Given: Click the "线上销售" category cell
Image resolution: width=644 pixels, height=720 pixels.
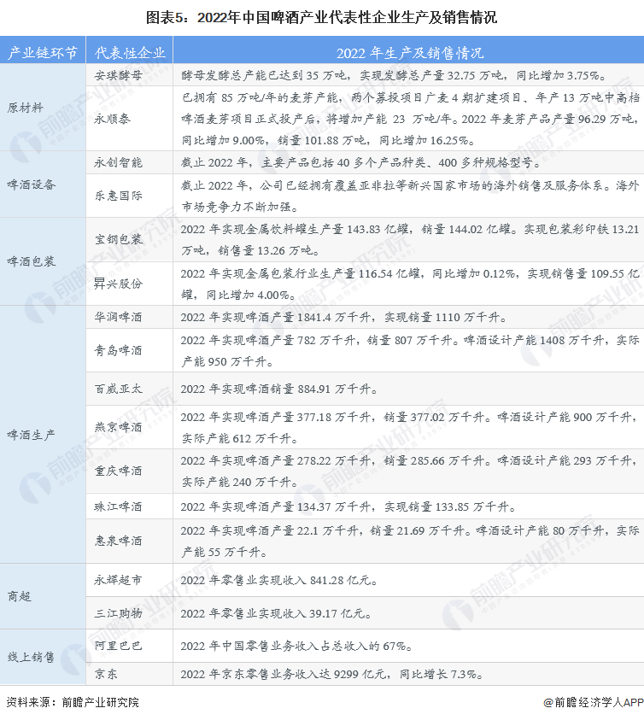Looking at the screenshot, I should point(32,657).
